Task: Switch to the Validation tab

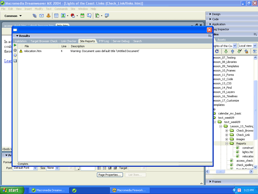Action: coord(21,41)
